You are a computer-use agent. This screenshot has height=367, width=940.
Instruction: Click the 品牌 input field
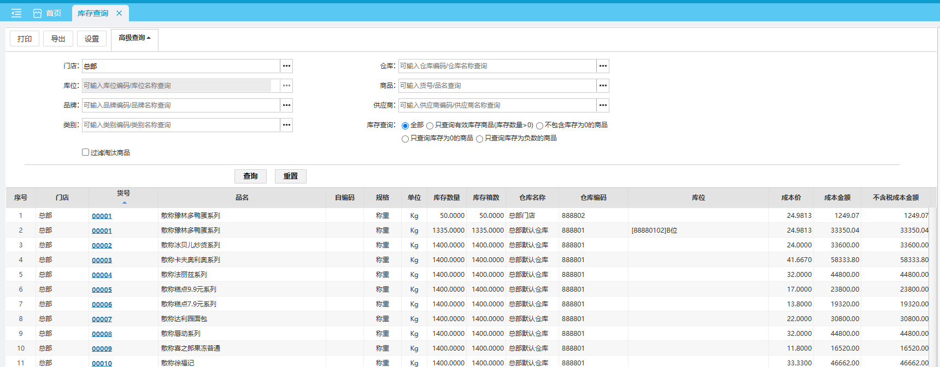pos(180,105)
